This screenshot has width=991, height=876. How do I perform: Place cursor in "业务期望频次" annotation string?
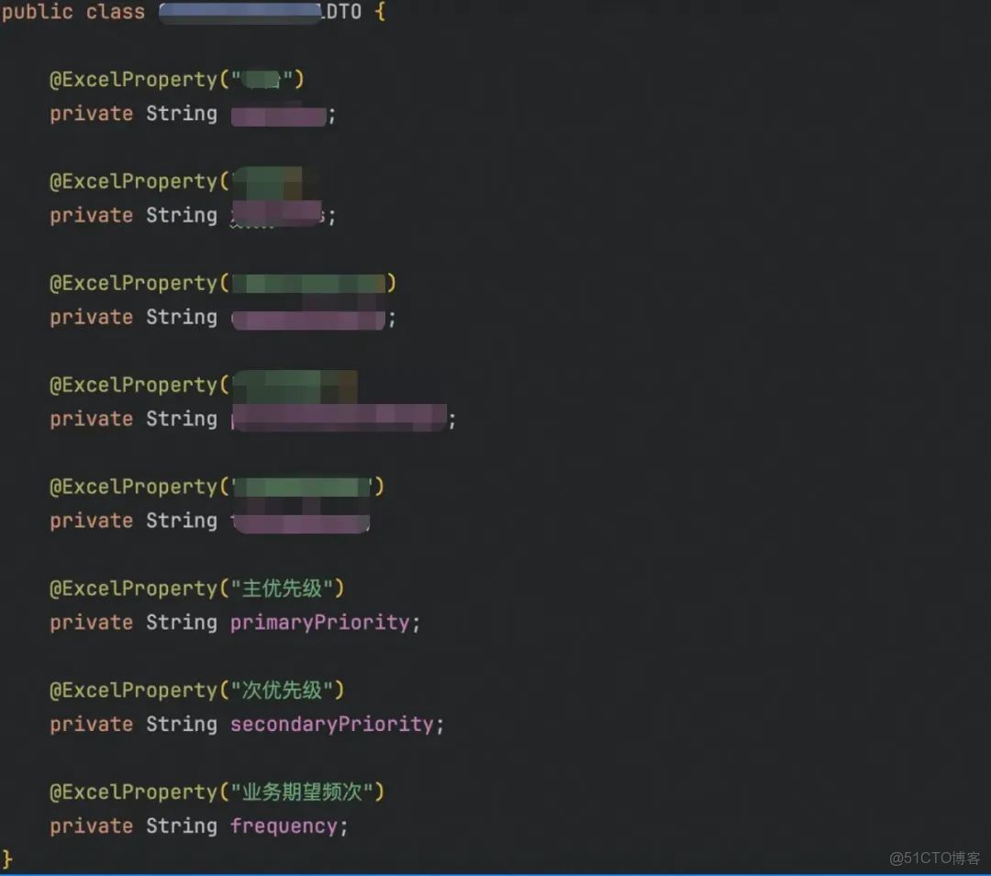pos(302,792)
